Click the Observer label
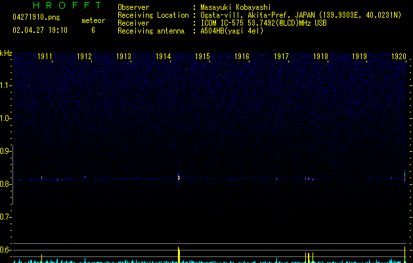This screenshot has width=413, height=263. click(x=133, y=7)
